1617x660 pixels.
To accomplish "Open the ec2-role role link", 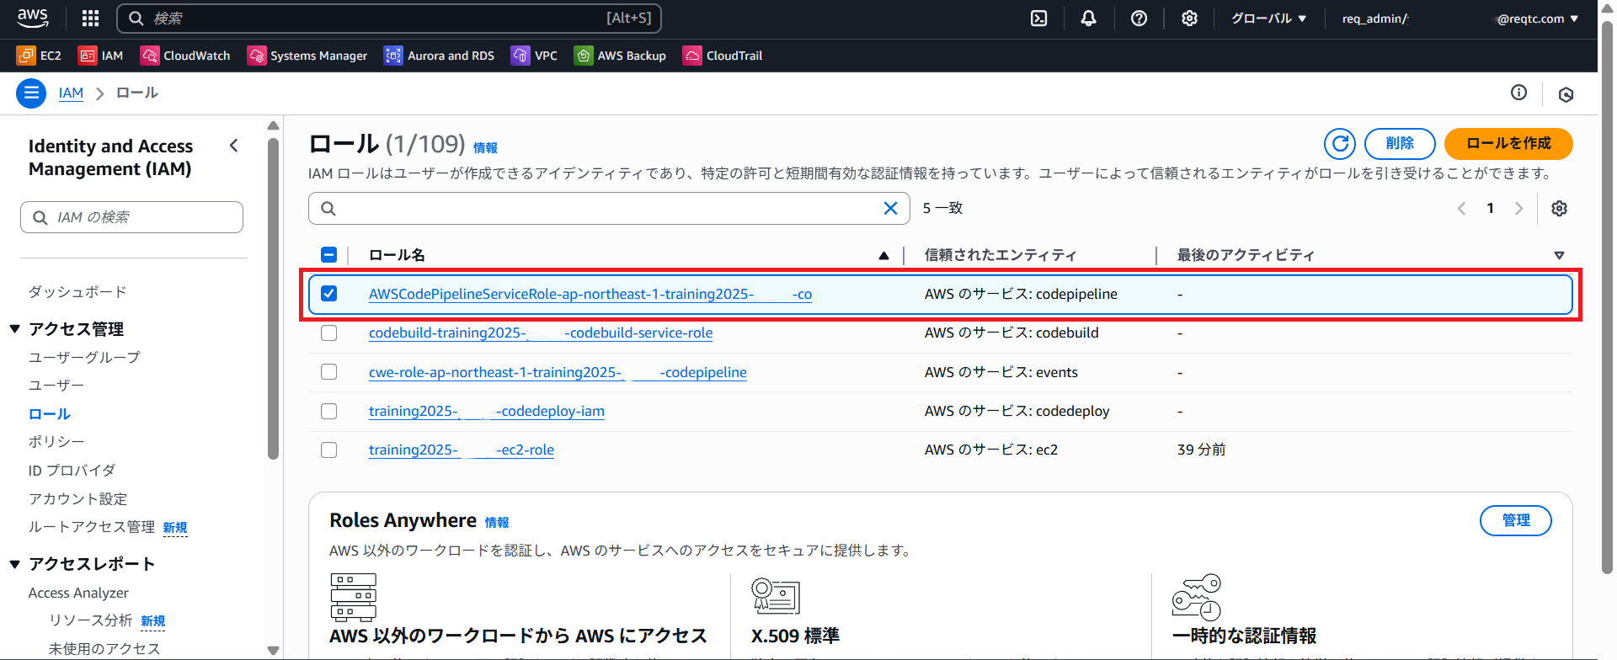I will pyautogui.click(x=462, y=450).
